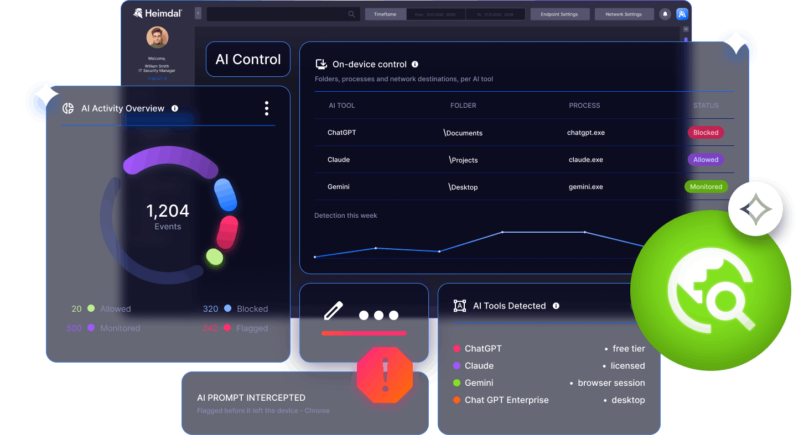The image size is (804, 435).
Task: Collapse the sidebar with the arrow button
Action: click(198, 13)
